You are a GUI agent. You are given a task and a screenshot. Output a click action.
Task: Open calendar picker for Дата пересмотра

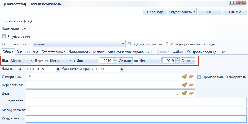122,69
